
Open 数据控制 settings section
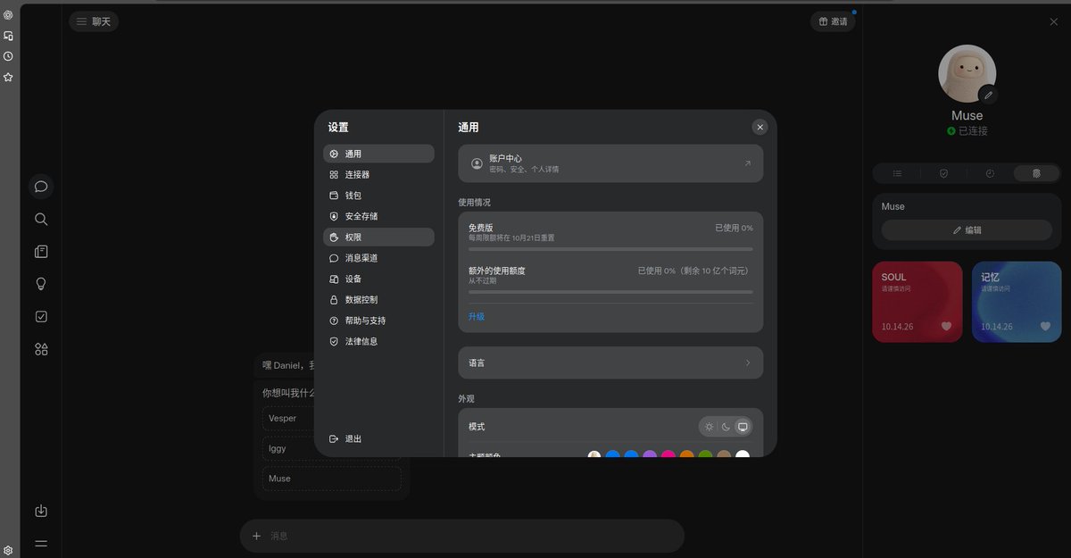tap(378, 300)
